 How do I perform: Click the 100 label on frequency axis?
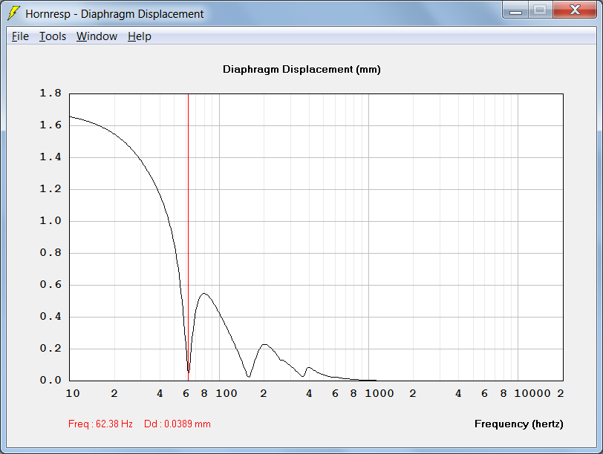226,393
